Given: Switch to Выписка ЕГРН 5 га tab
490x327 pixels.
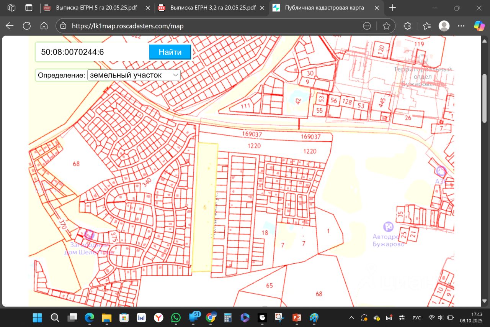Looking at the screenshot, I should pyautogui.click(x=96, y=8).
